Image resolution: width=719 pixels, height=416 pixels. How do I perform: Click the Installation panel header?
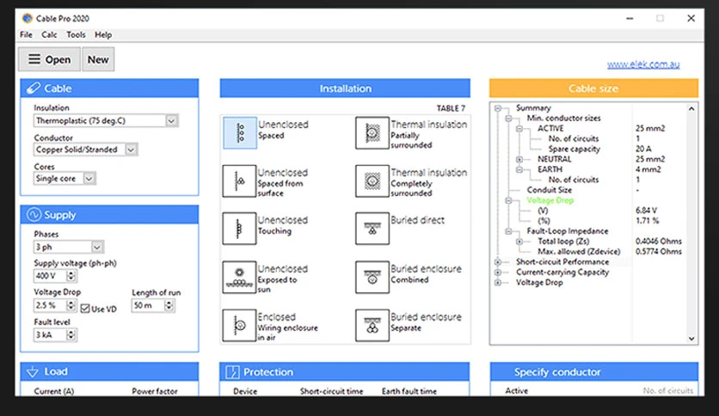(345, 89)
